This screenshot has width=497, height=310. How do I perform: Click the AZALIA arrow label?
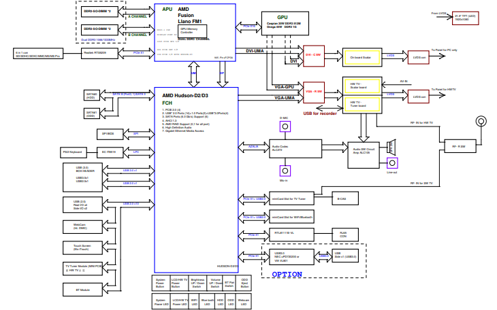click(253, 147)
